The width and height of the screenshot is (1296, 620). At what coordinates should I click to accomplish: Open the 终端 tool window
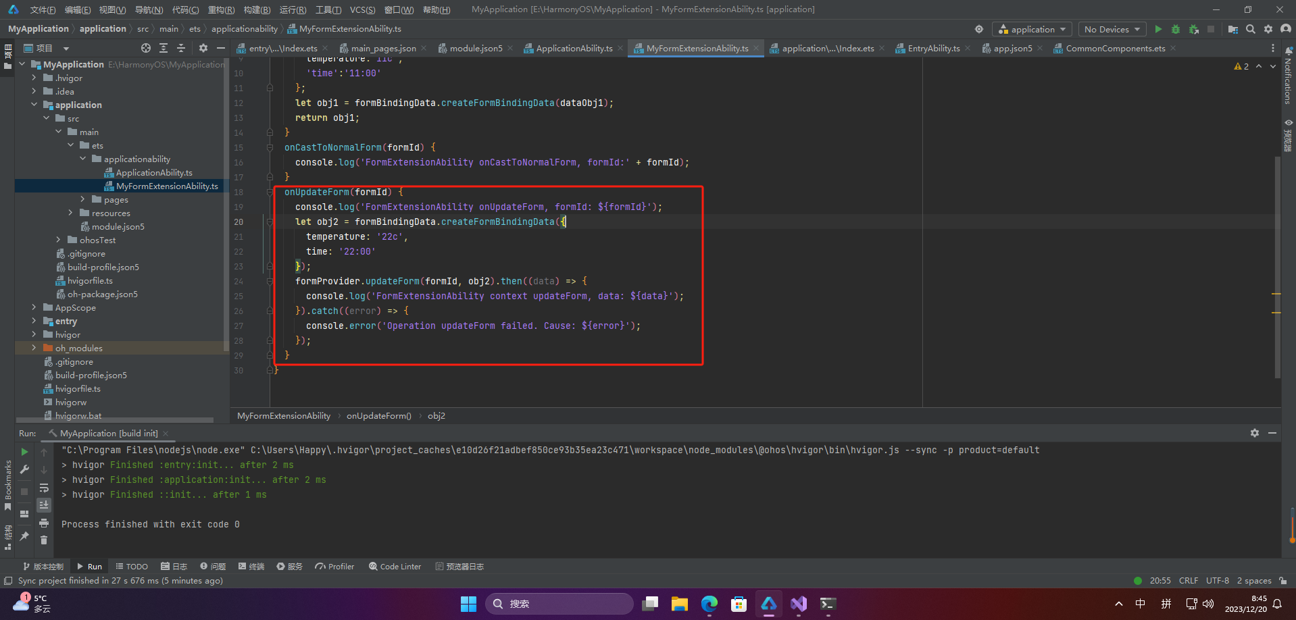click(x=251, y=567)
